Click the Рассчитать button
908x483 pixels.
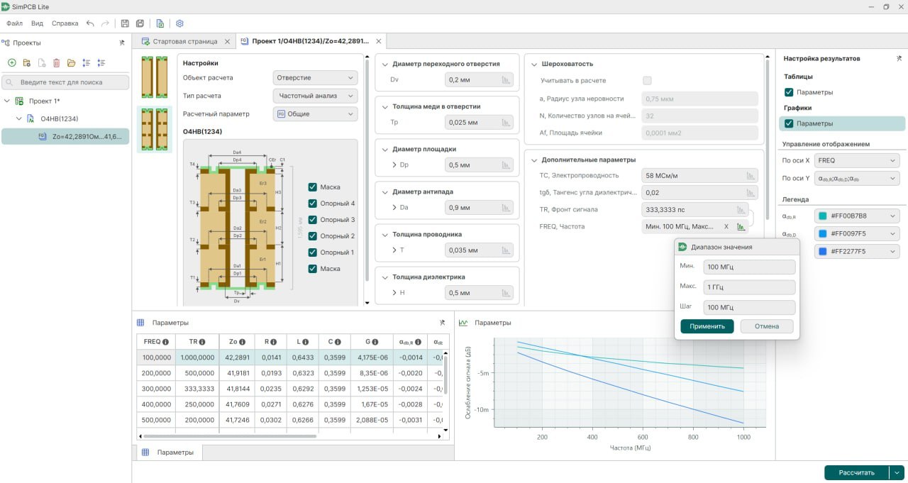pos(857,473)
